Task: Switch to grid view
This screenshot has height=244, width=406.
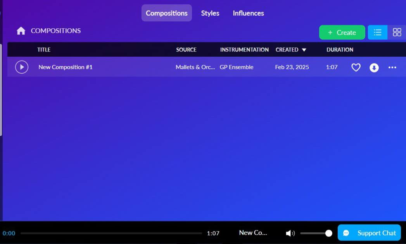Action: [x=397, y=33]
